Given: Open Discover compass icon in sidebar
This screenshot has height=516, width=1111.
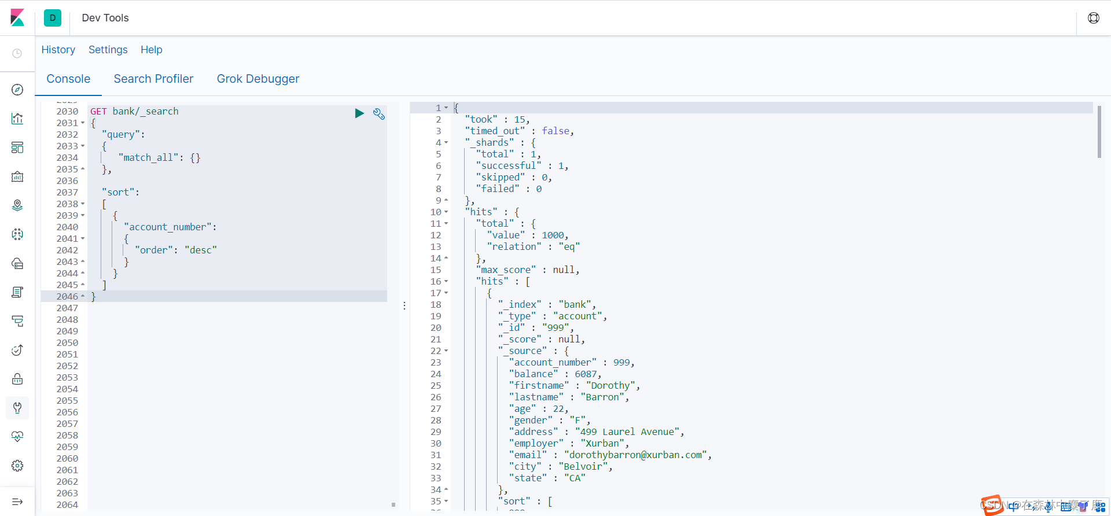Looking at the screenshot, I should pyautogui.click(x=17, y=90).
